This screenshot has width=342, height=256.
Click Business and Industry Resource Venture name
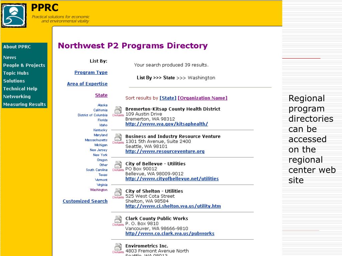tap(173, 136)
